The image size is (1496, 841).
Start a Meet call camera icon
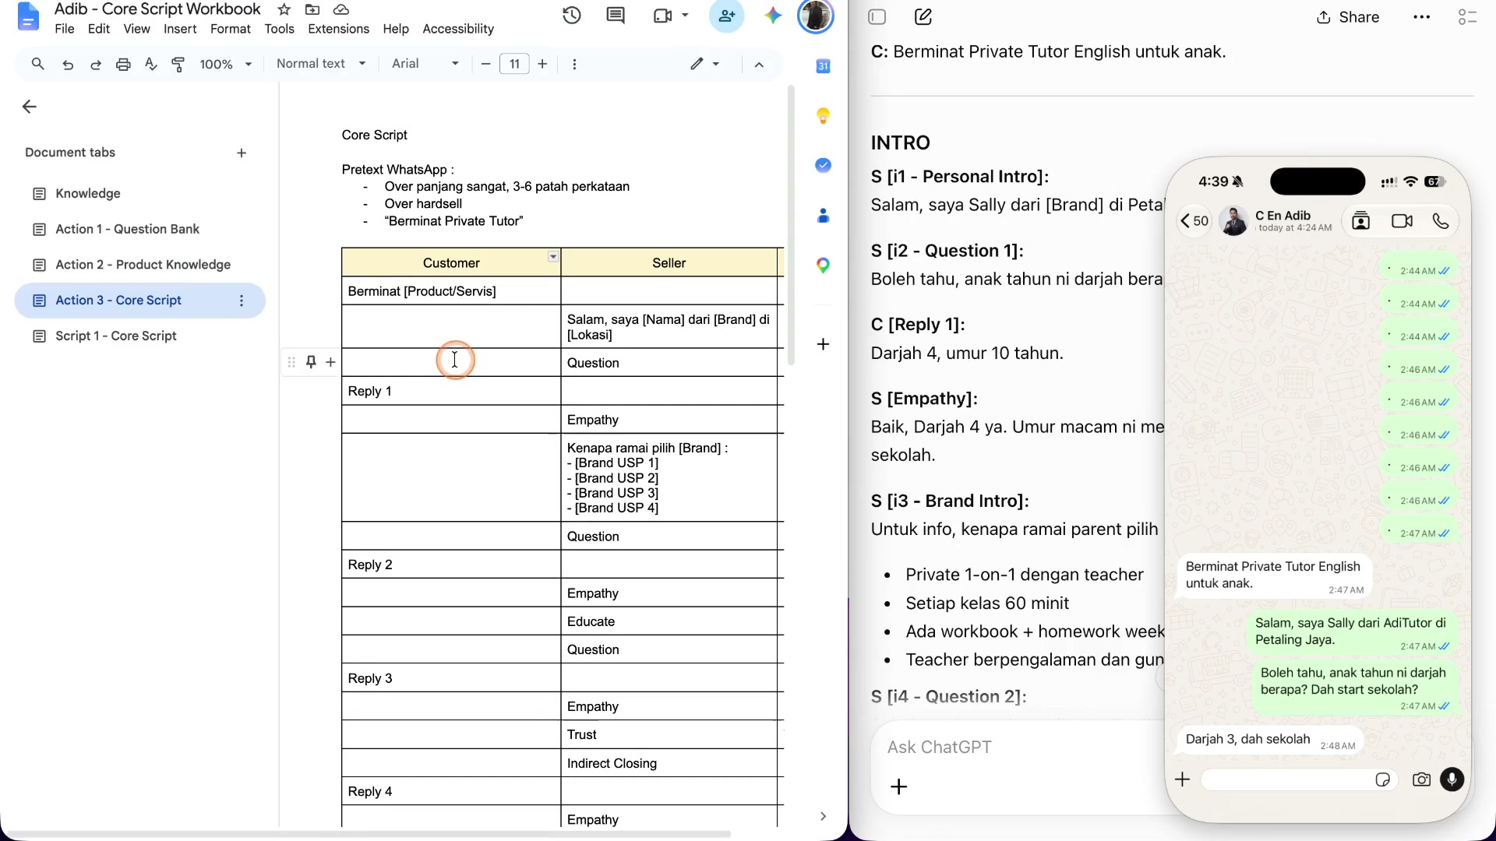[x=663, y=16]
